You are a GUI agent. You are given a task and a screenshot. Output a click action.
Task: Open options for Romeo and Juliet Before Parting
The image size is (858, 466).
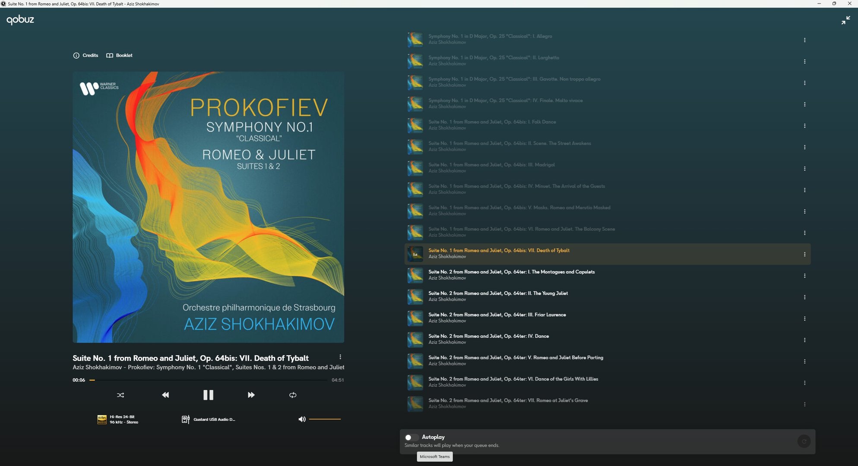point(804,362)
